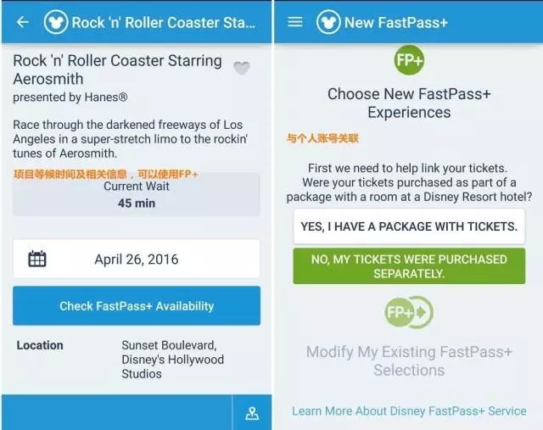Tap Mickey icon beside New FastPass+ title
The height and width of the screenshot is (430, 543).
pos(328,22)
